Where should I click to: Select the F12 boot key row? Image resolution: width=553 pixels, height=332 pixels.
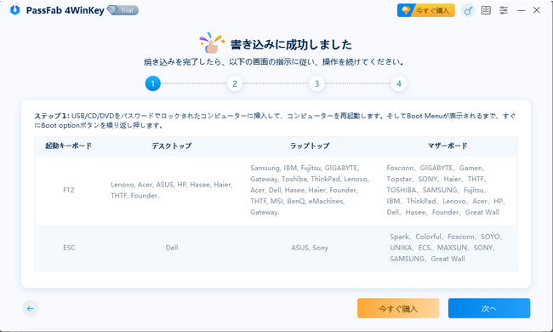pos(276,190)
